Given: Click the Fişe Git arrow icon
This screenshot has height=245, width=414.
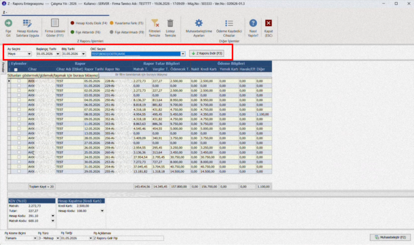Looking at the screenshot, I should (8, 23).
